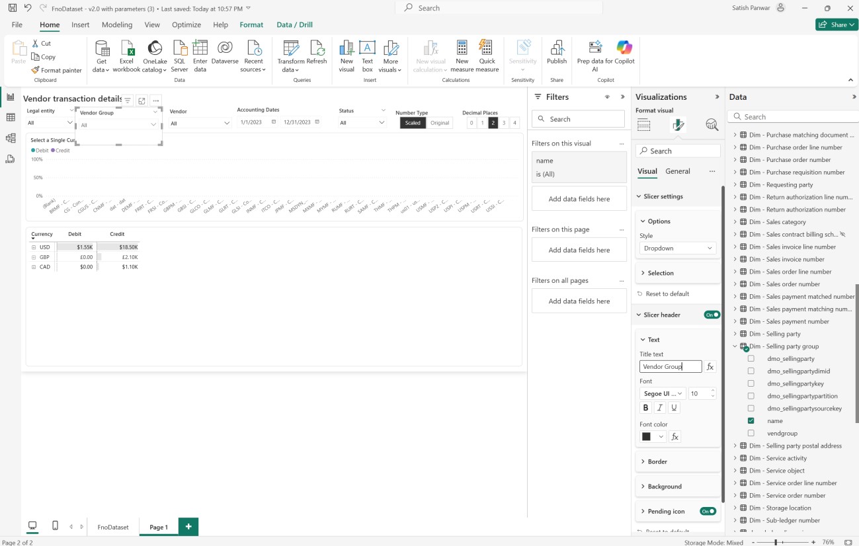Open the Style Dropdown combo box
This screenshot has height=546, width=859.
[677, 249]
